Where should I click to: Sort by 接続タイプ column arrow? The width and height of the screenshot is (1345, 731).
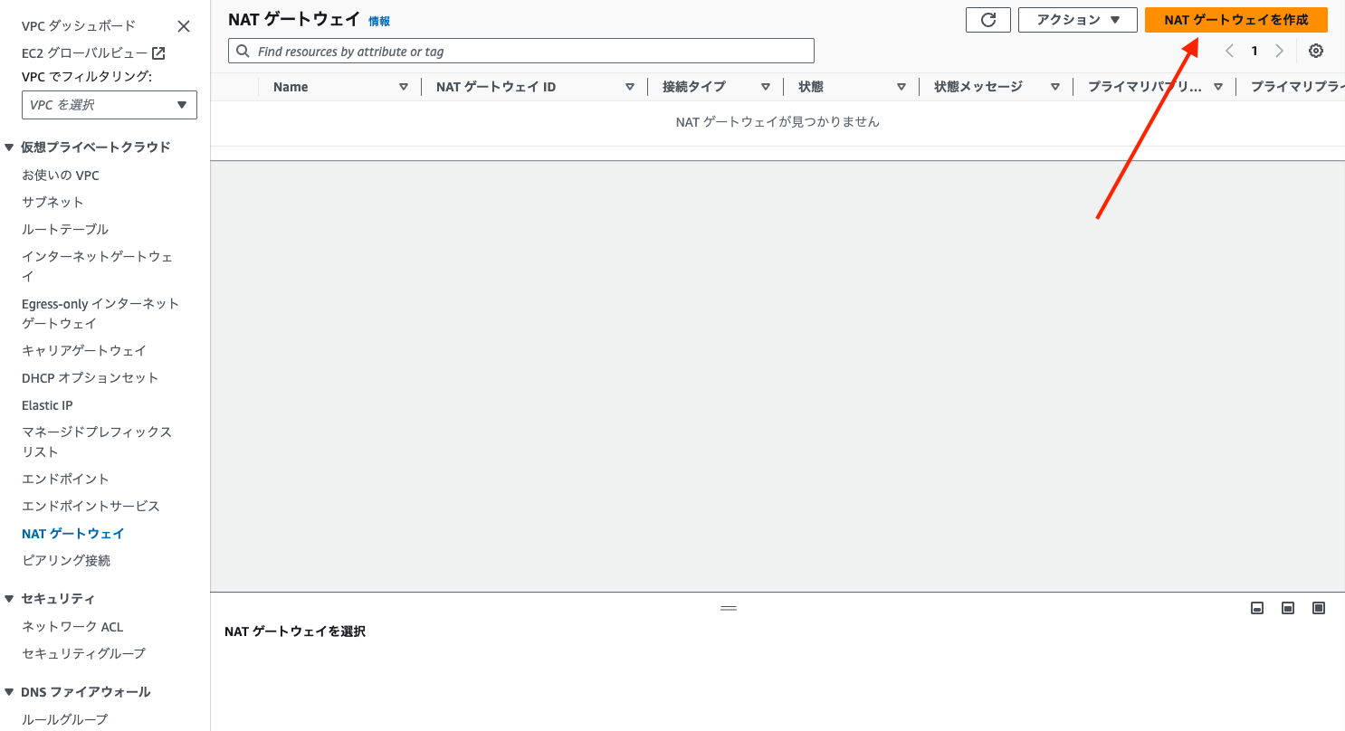pos(766,87)
